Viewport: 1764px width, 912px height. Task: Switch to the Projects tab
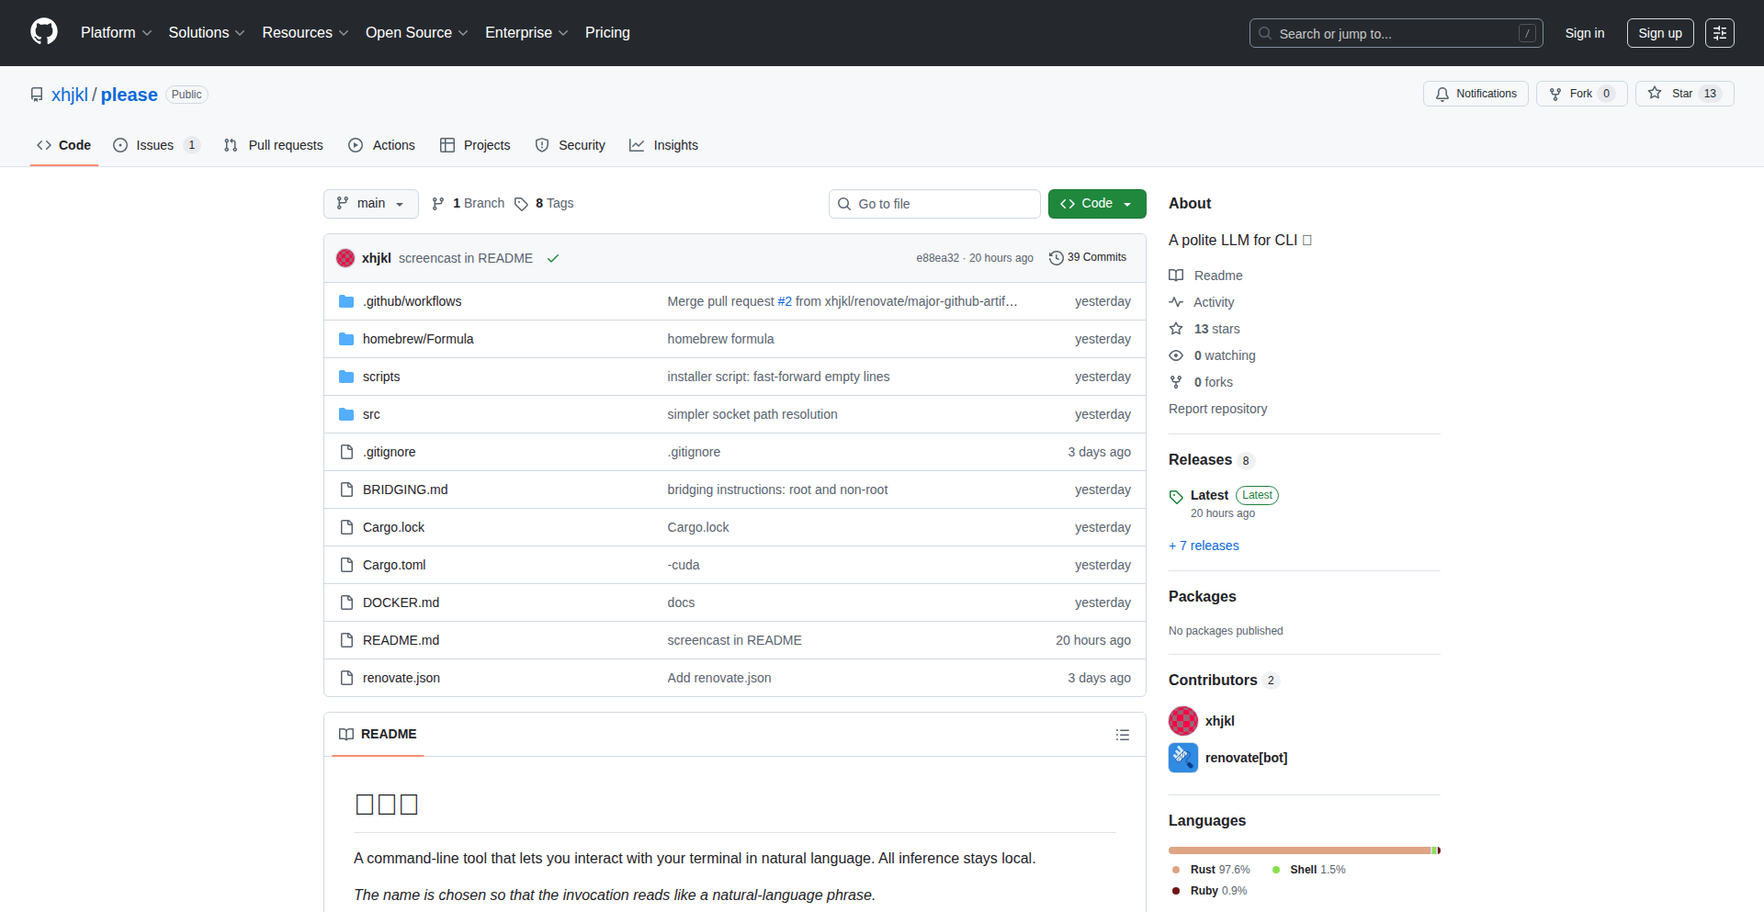click(475, 145)
